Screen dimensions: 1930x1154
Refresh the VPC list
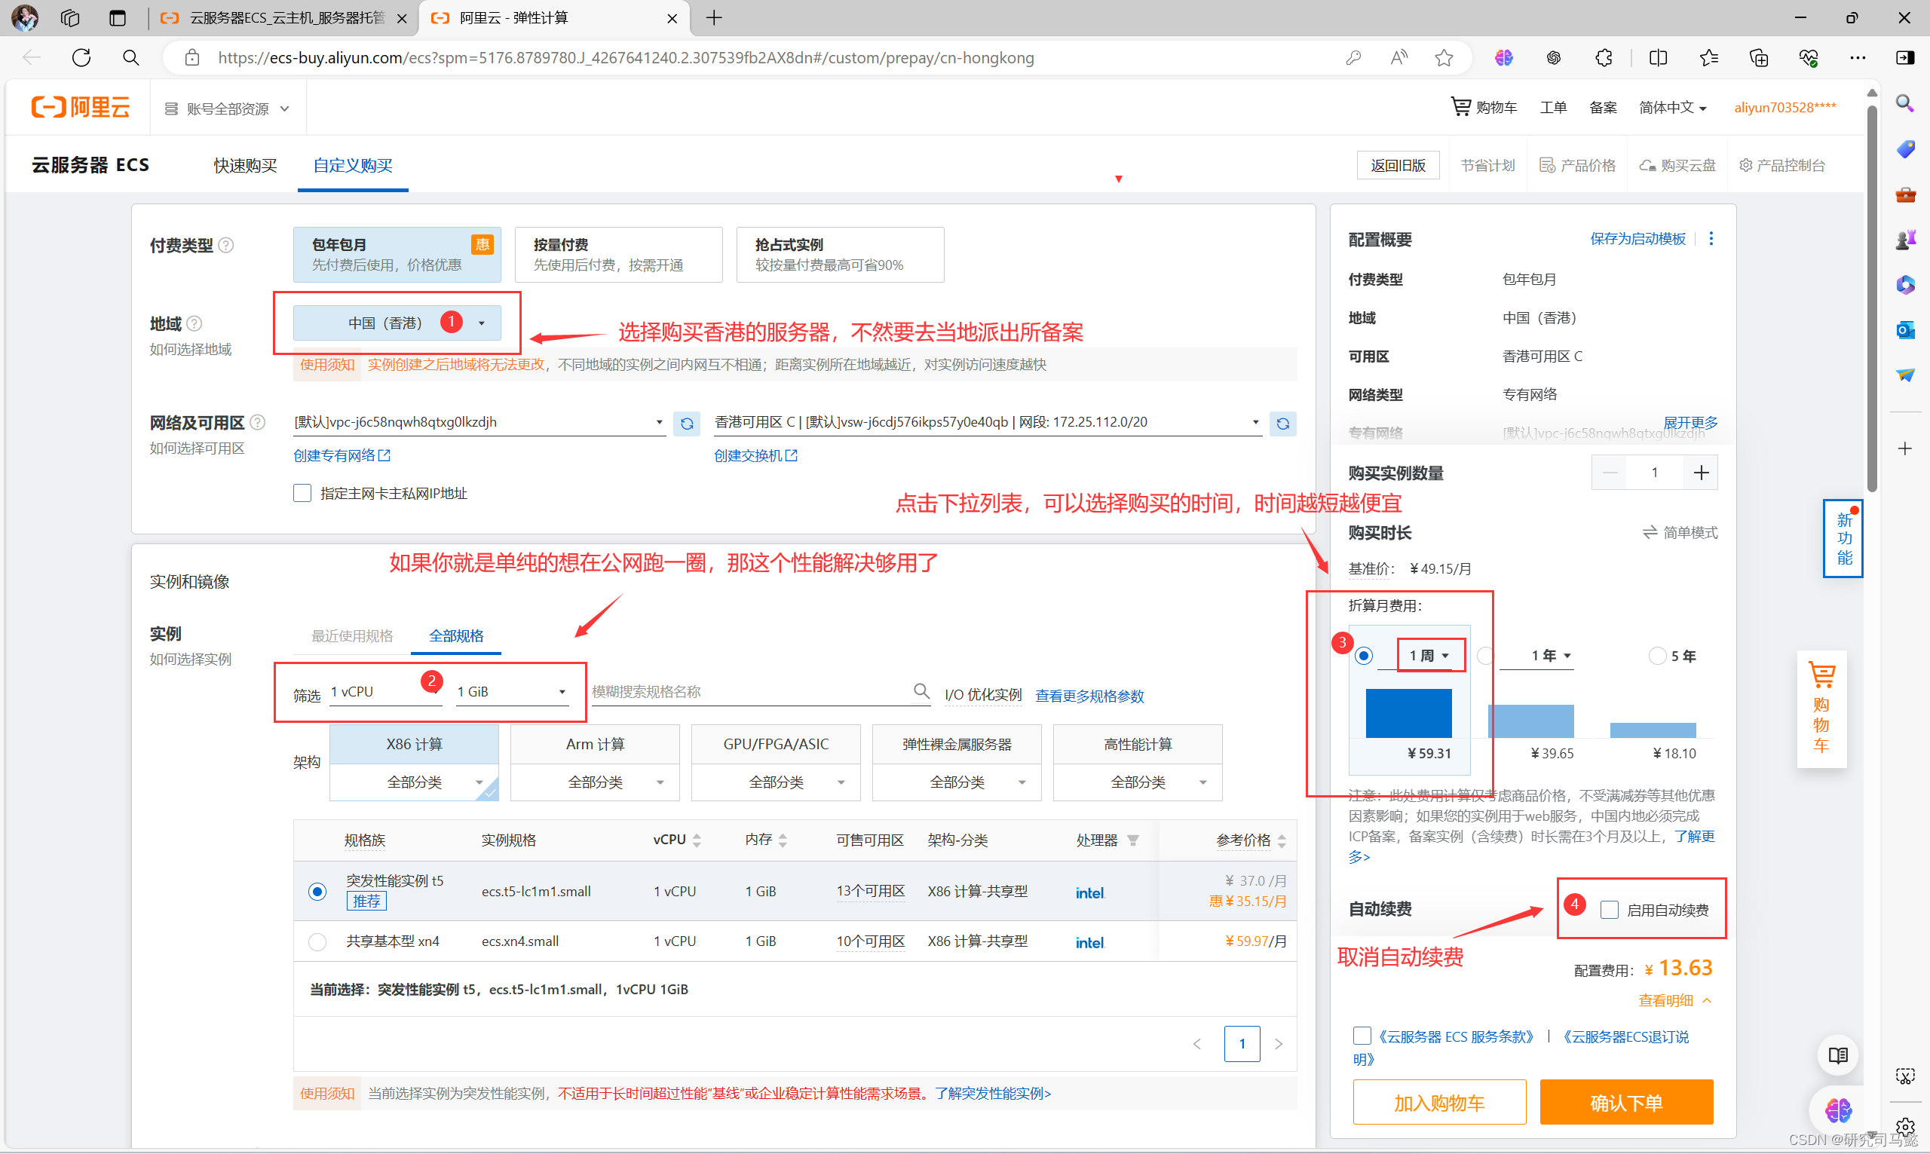point(687,424)
